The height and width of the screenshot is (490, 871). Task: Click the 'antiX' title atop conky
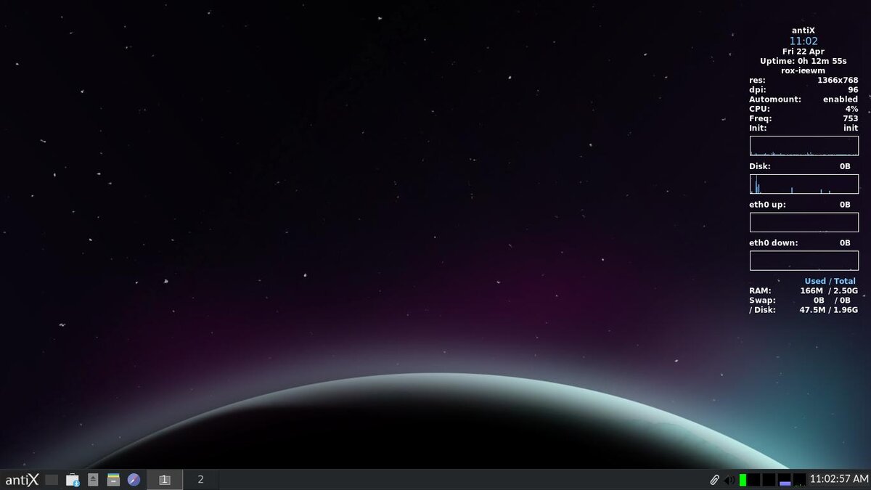pos(803,30)
